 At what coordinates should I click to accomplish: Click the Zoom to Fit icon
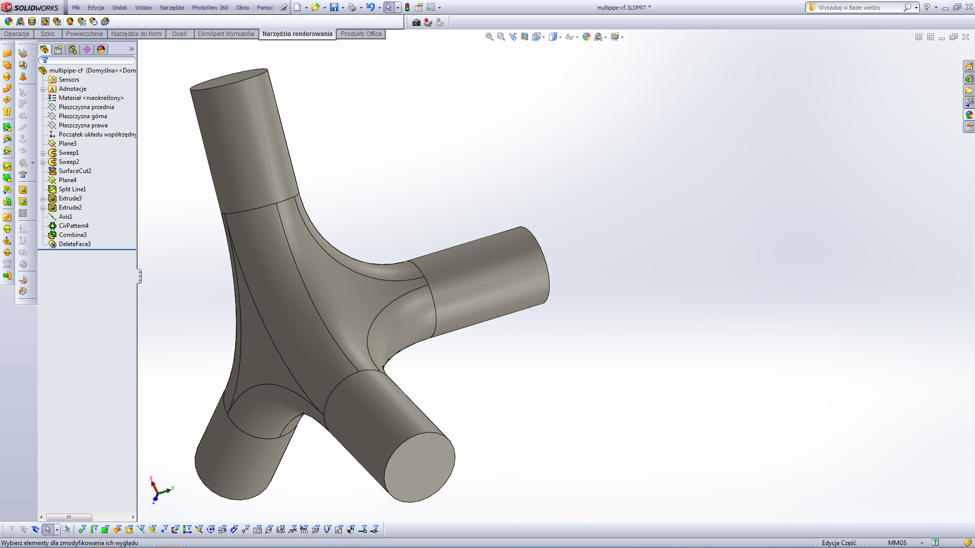pos(490,37)
